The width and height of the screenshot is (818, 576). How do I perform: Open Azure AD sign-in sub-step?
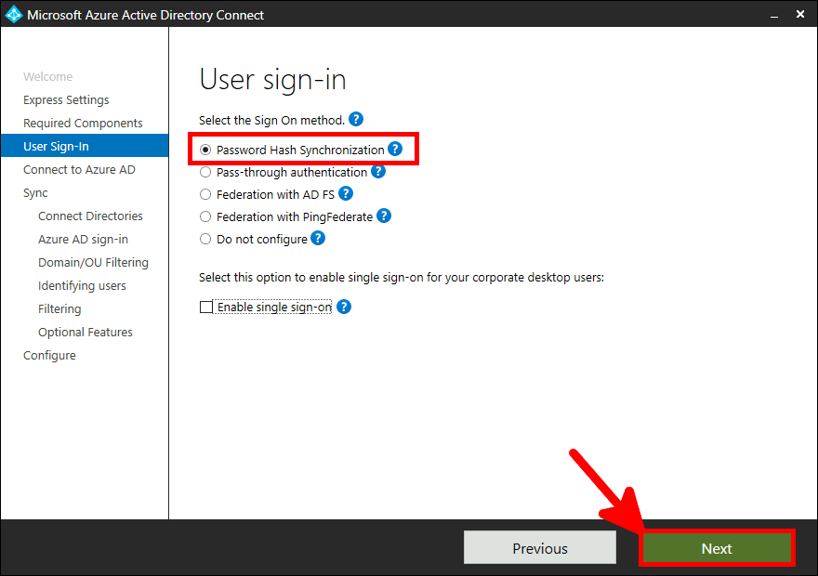[83, 240]
